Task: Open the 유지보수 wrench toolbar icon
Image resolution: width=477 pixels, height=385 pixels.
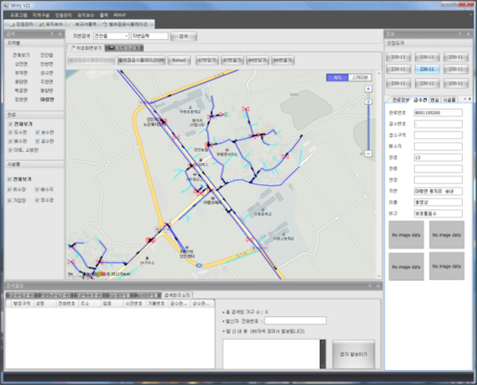Action: (x=42, y=24)
